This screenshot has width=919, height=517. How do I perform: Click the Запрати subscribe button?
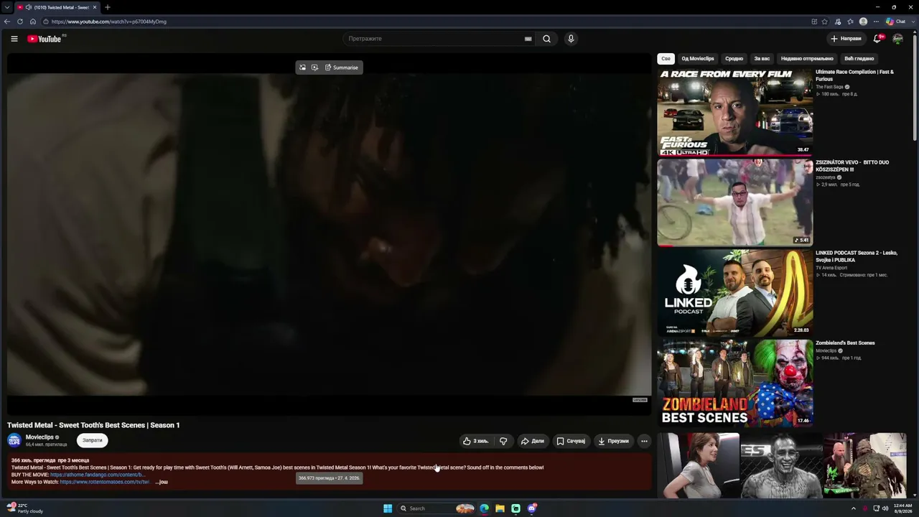[93, 440]
